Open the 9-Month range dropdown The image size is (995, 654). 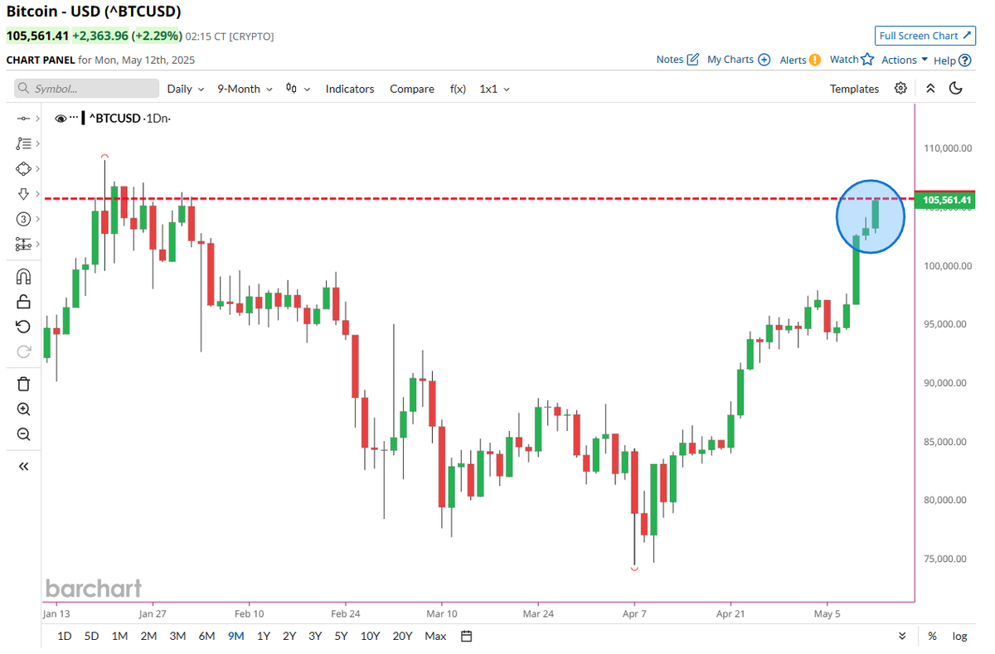(244, 89)
